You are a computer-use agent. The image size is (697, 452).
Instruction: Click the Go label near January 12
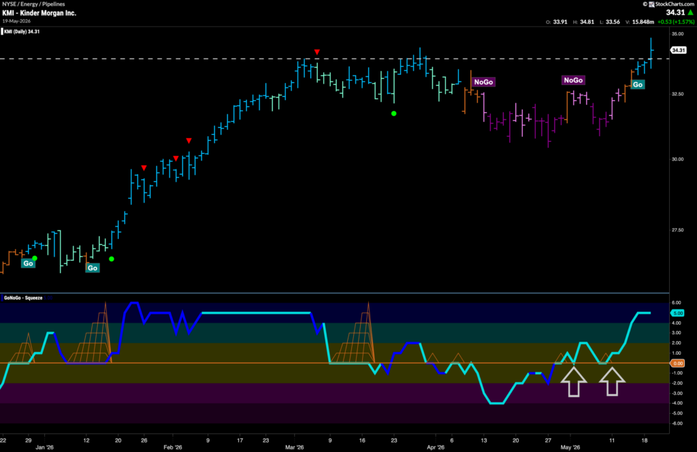[x=93, y=268]
